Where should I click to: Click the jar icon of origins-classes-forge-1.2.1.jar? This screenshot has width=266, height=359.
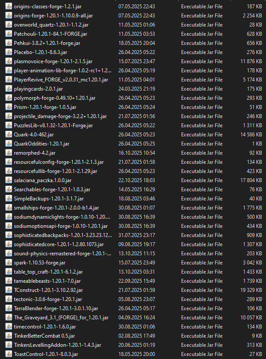pyautogui.click(x=8, y=7)
